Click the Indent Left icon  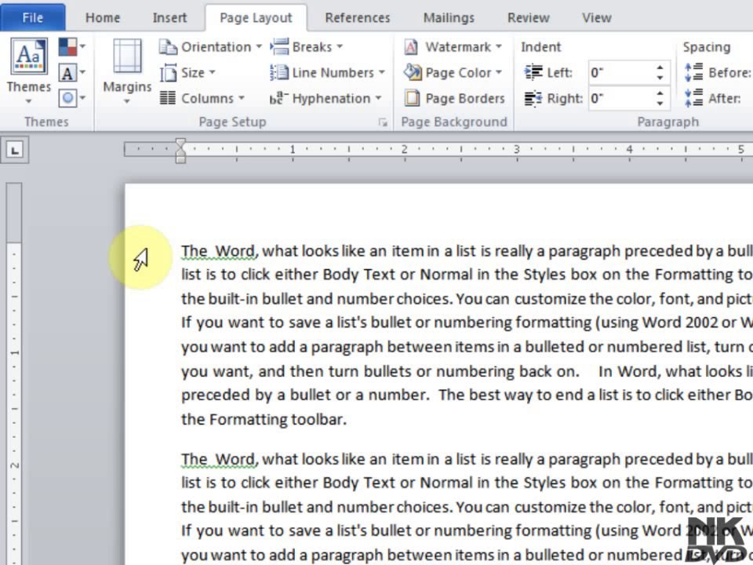533,72
